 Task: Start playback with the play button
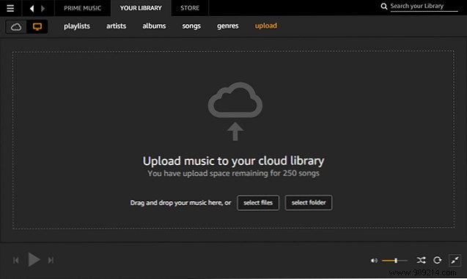34,260
